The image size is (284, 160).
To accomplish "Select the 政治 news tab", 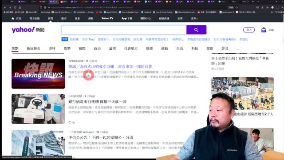I will pyautogui.click(x=97, y=48).
